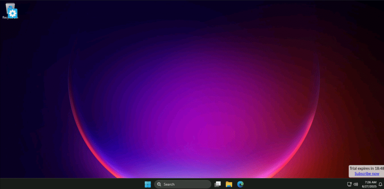Open the network status tray icon
Image resolution: width=384 pixels, height=189 pixels.
pyautogui.click(x=349, y=184)
